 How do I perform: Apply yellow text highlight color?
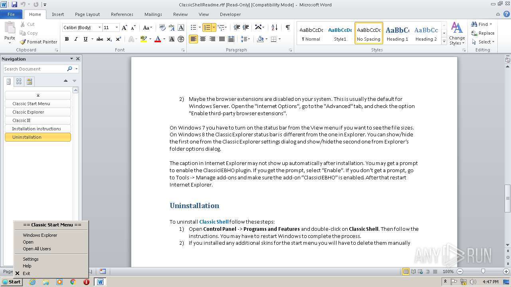[143, 39]
